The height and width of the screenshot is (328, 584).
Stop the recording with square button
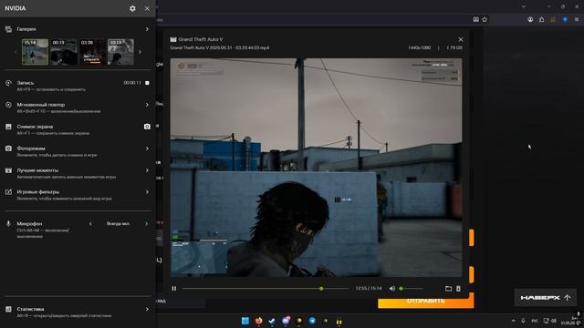pos(147,83)
